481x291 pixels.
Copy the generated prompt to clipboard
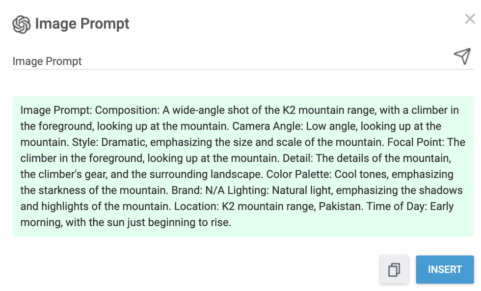[394, 269]
